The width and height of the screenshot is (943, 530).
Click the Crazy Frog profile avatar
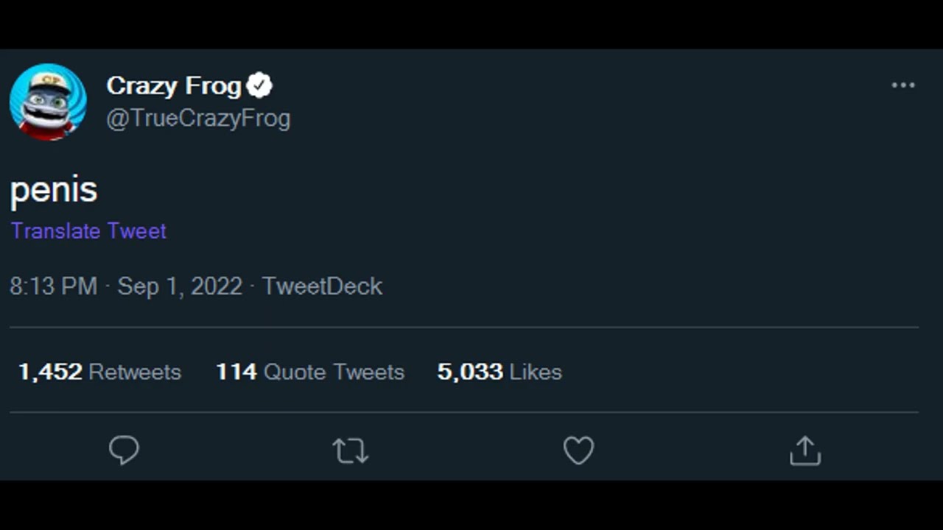point(48,102)
